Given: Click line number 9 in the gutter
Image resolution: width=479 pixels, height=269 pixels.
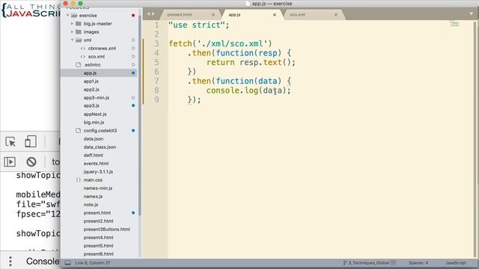Looking at the screenshot, I should (156, 99).
